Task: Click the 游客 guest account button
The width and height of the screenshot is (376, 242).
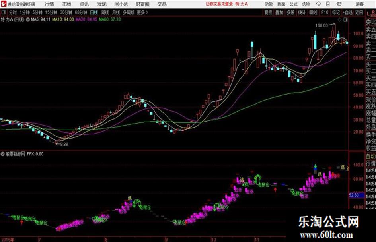Action: coord(359,4)
